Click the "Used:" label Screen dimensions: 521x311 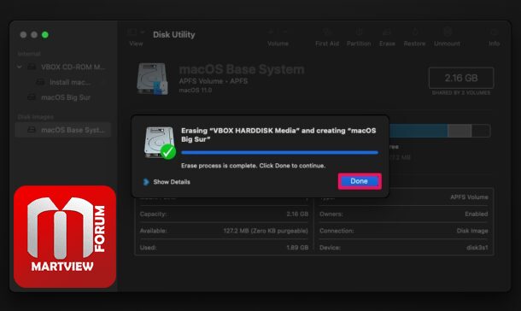coord(148,248)
